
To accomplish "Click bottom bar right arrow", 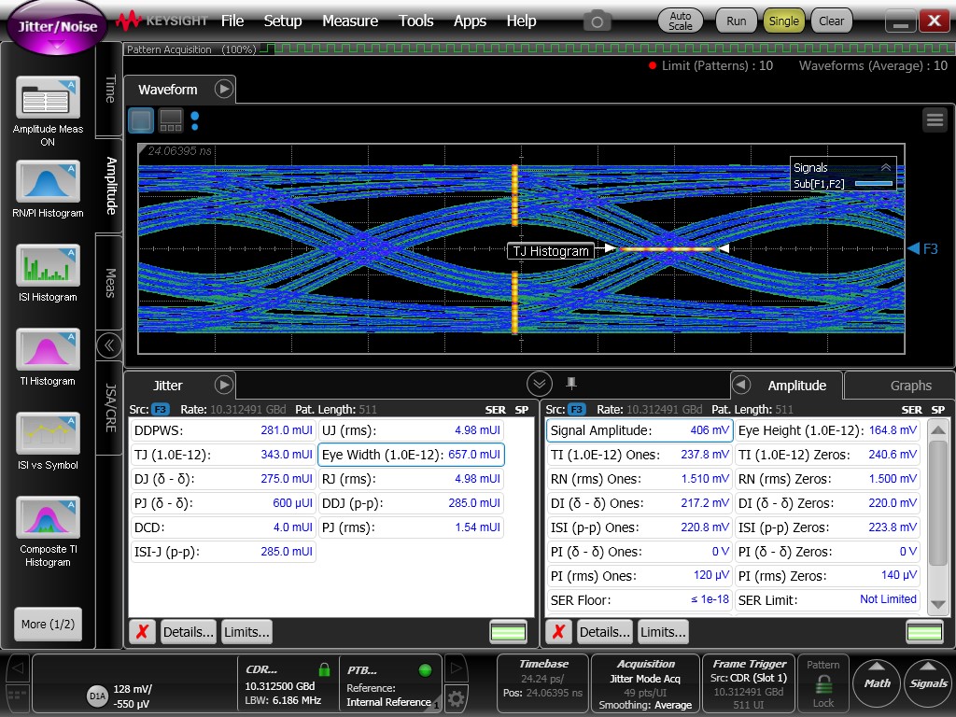I will (456, 668).
